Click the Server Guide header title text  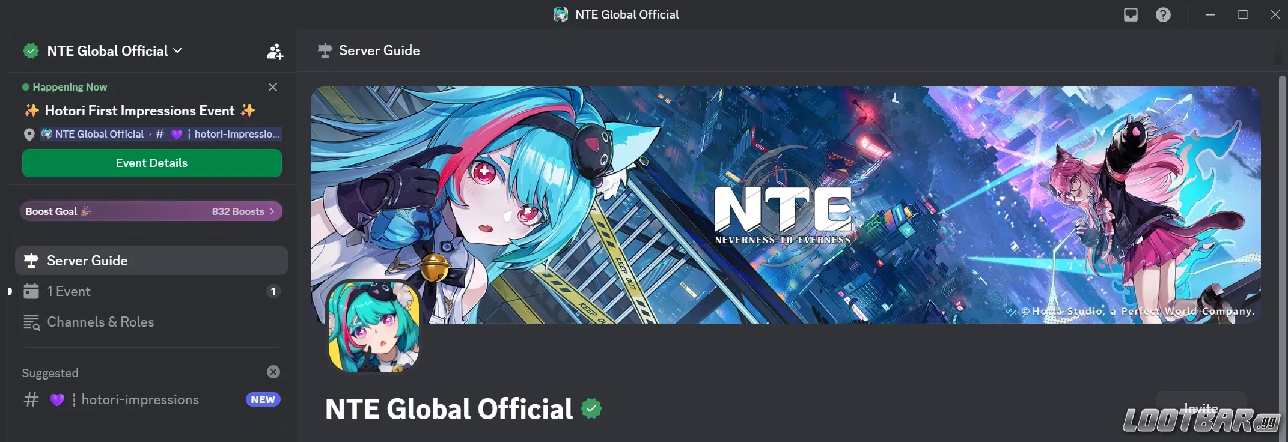(x=379, y=50)
